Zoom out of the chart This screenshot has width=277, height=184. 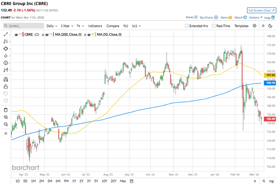pyautogui.click(x=6, y=124)
